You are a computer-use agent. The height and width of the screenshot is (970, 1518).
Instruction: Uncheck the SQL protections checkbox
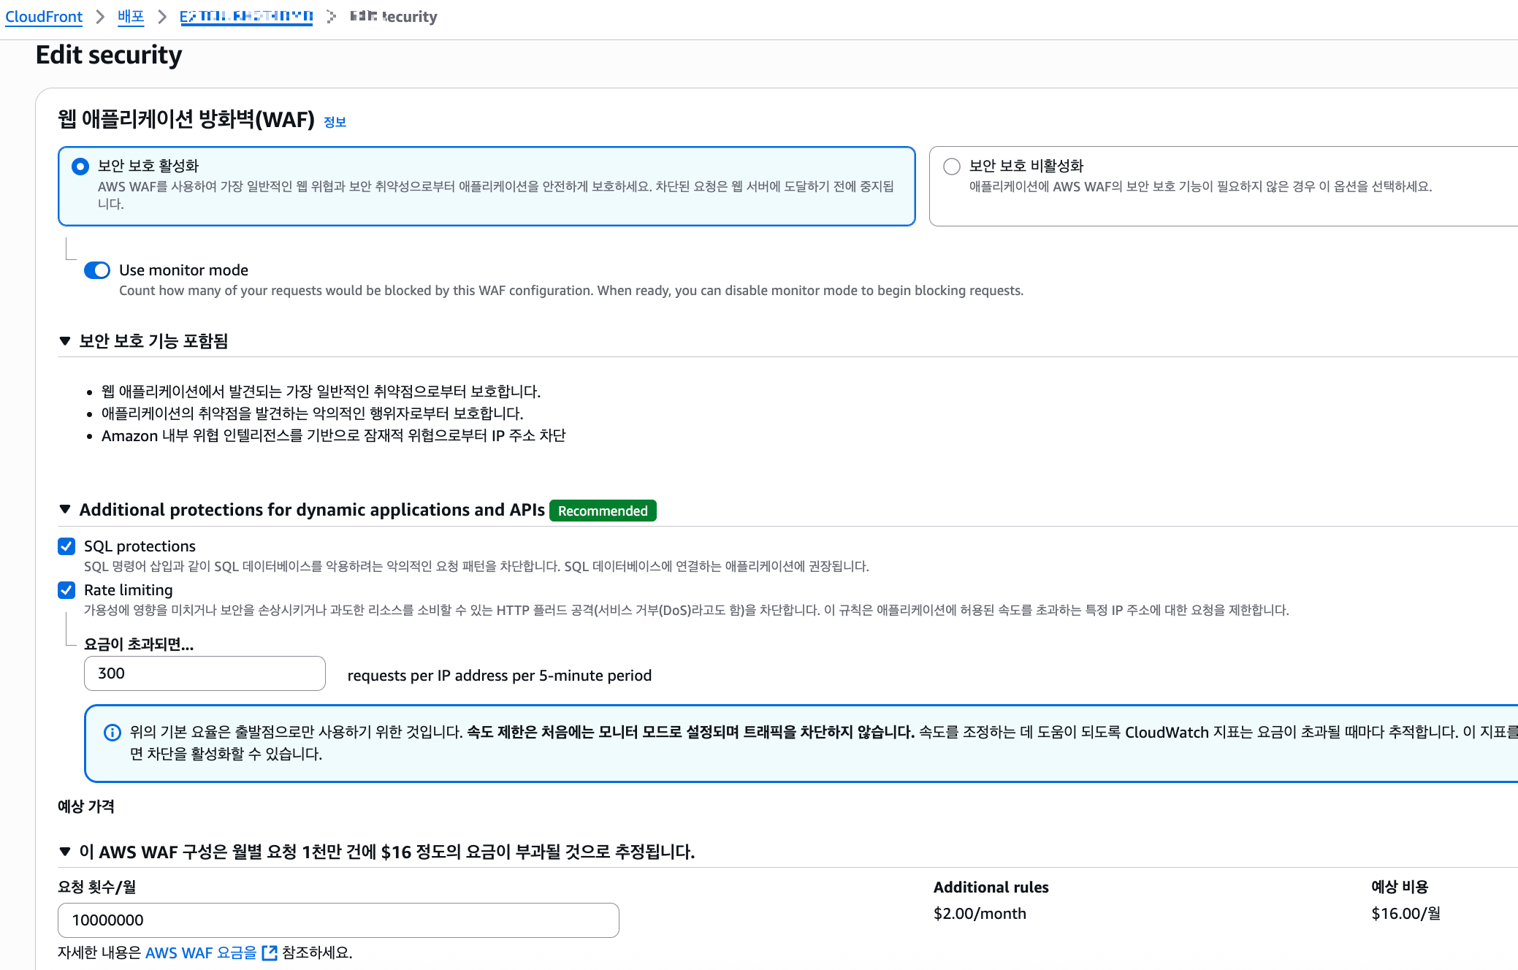tap(66, 546)
